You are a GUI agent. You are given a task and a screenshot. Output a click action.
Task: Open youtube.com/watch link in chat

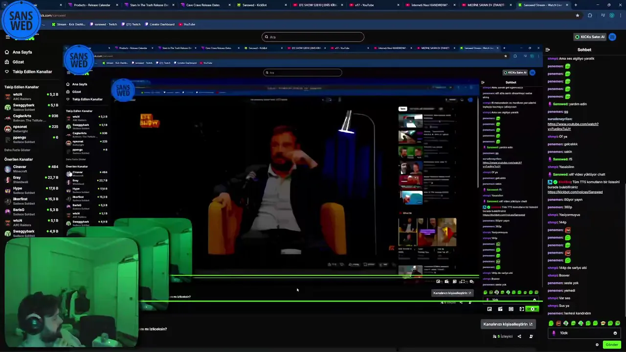coord(573,127)
